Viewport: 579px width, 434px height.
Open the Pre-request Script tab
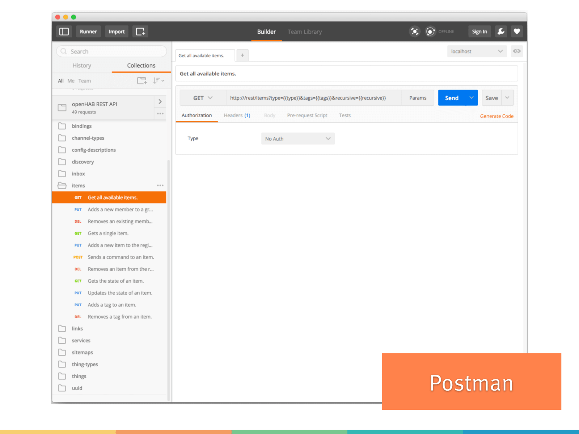coord(307,115)
